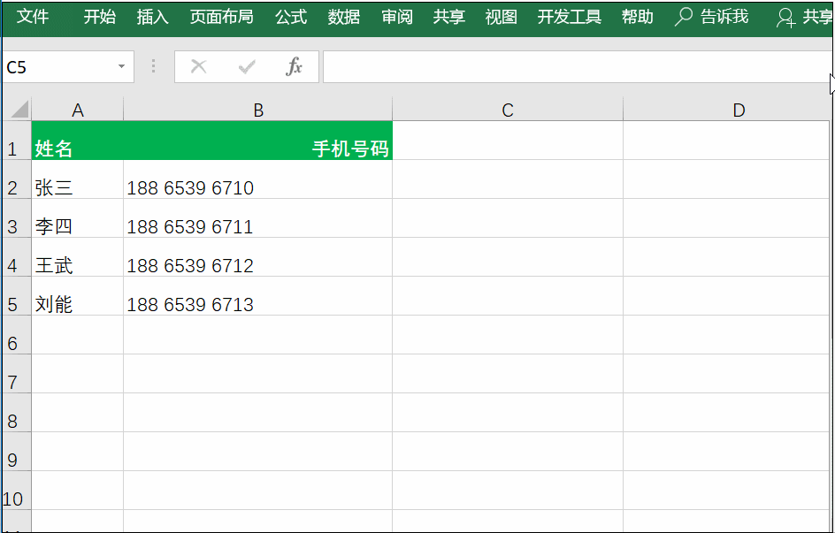This screenshot has width=835, height=533.
Task: Select cell containing 李四
Action: click(78, 218)
